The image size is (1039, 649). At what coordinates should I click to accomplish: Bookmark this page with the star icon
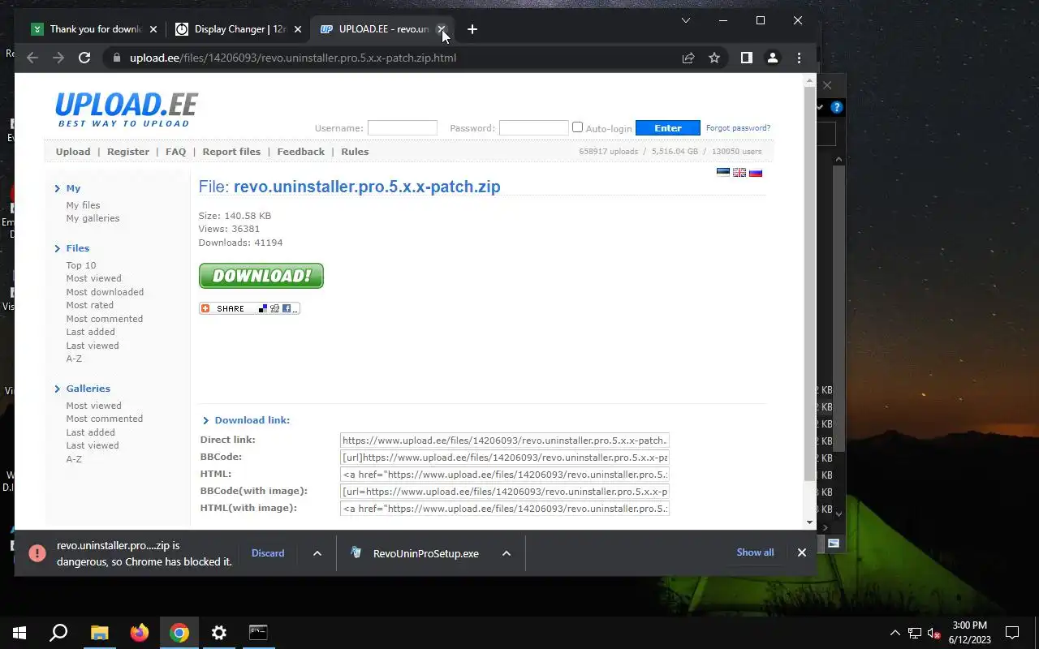click(x=714, y=58)
